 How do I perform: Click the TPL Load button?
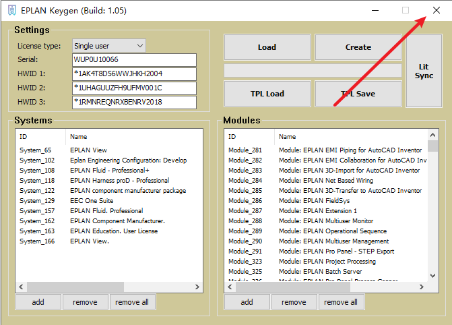267,94
